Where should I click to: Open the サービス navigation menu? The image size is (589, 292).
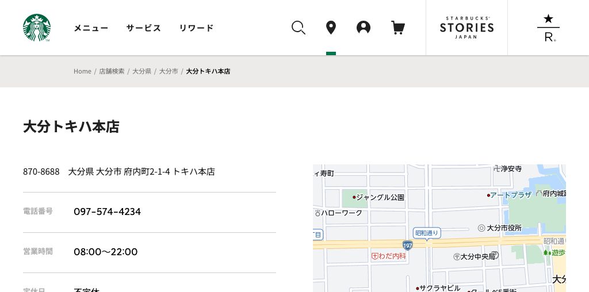[143, 28]
